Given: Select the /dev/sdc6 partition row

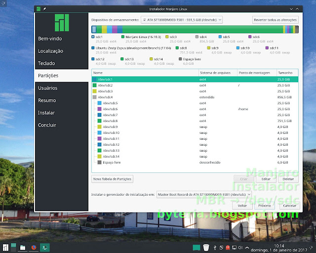Looking at the screenshot, I should [195, 109].
